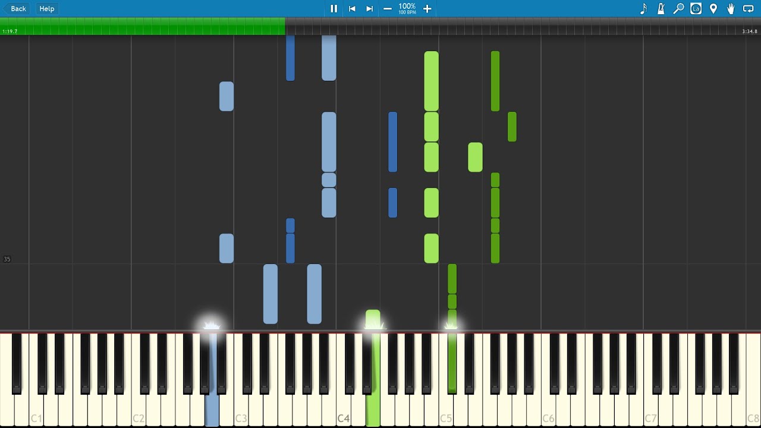Click measure number 35 marker
This screenshot has height=428, width=761.
pyautogui.click(x=7, y=259)
